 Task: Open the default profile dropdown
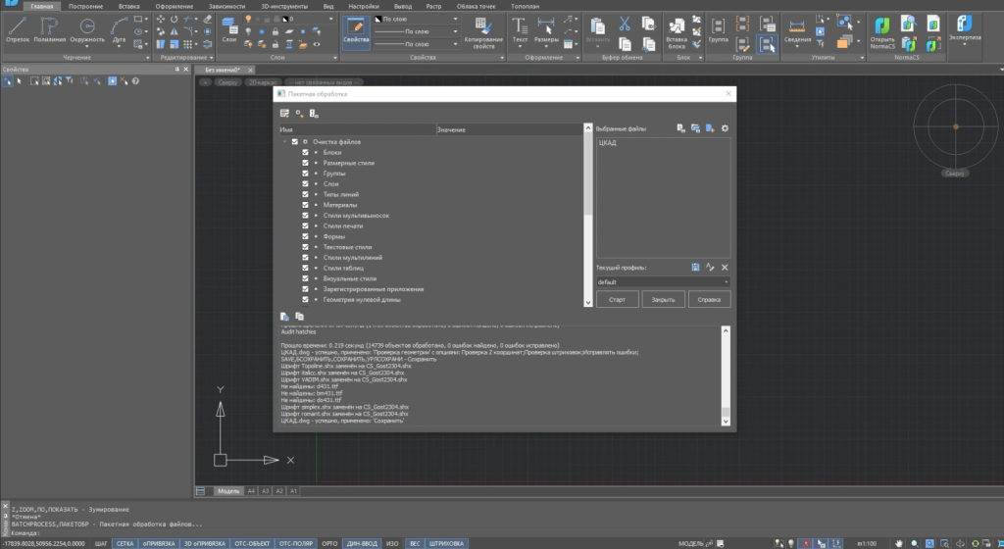coord(663,282)
